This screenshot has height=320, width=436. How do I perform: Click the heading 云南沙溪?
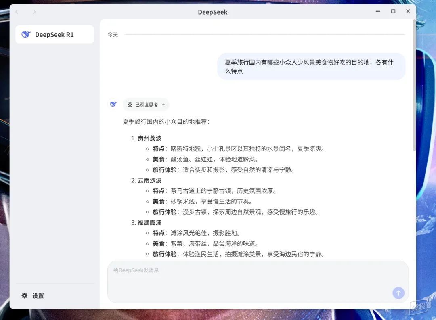[150, 180]
